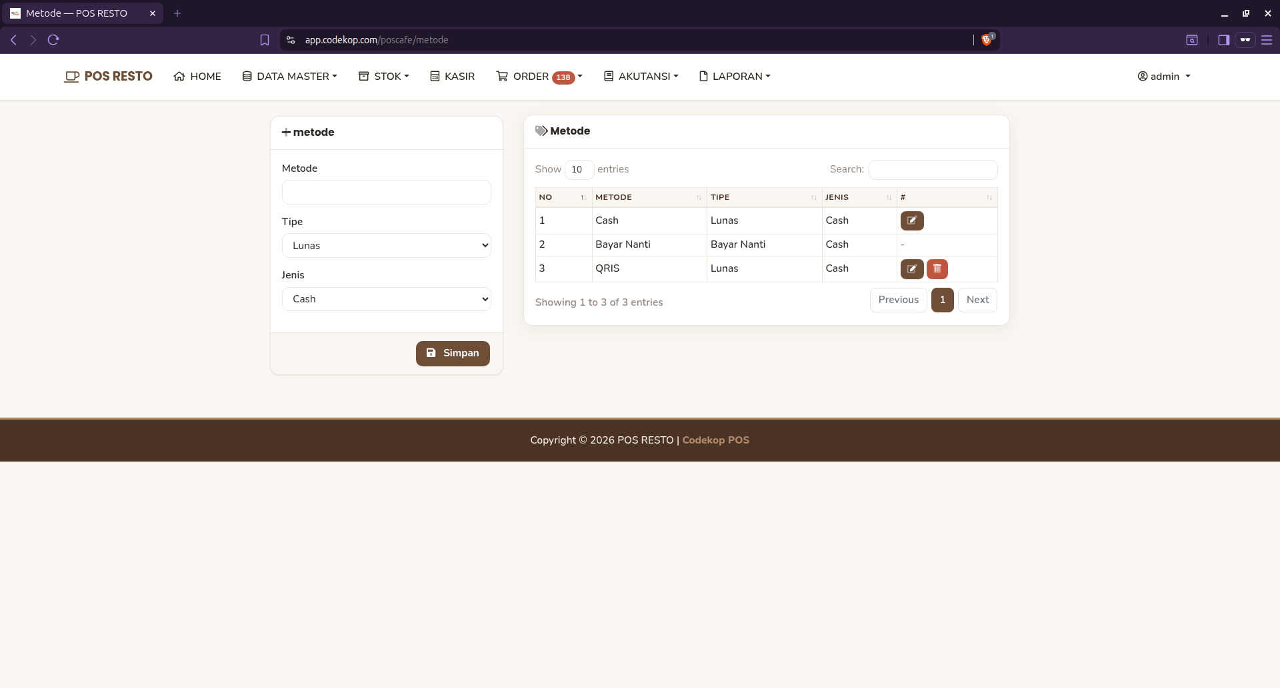Click the table Search field
The height and width of the screenshot is (688, 1280).
tap(933, 170)
